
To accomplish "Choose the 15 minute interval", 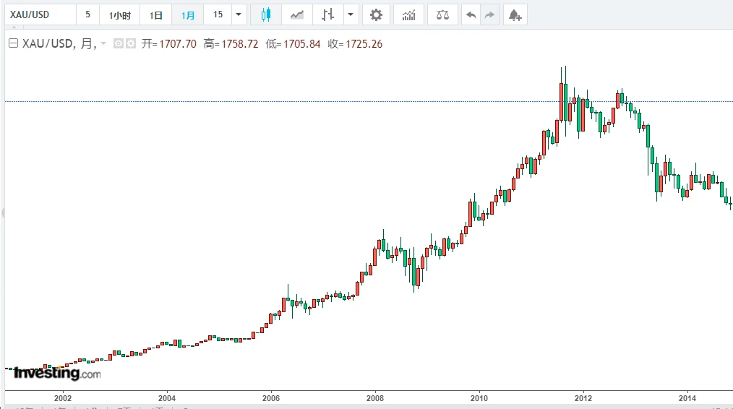I will [218, 14].
